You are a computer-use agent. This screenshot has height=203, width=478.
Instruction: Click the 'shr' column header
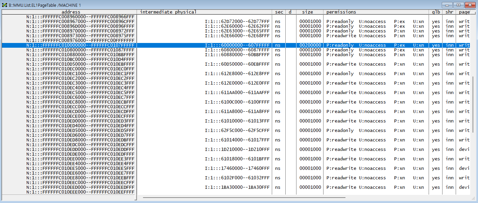coord(449,12)
